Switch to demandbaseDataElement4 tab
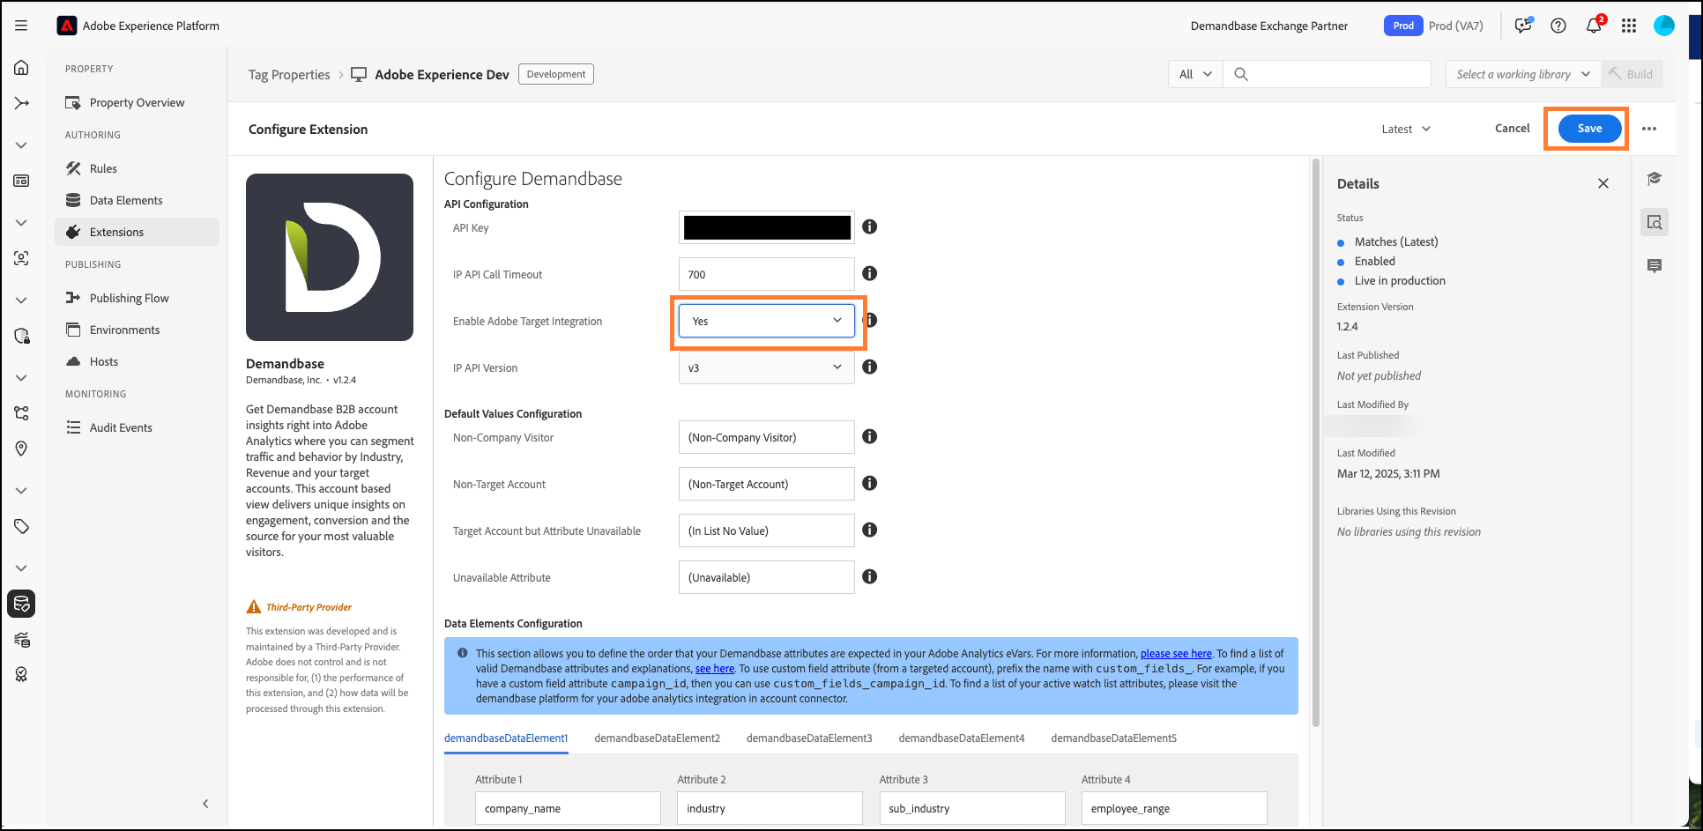The height and width of the screenshot is (831, 1703). (x=961, y=738)
